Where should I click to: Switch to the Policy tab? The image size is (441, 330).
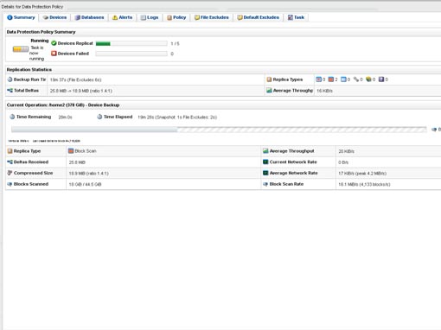176,17
